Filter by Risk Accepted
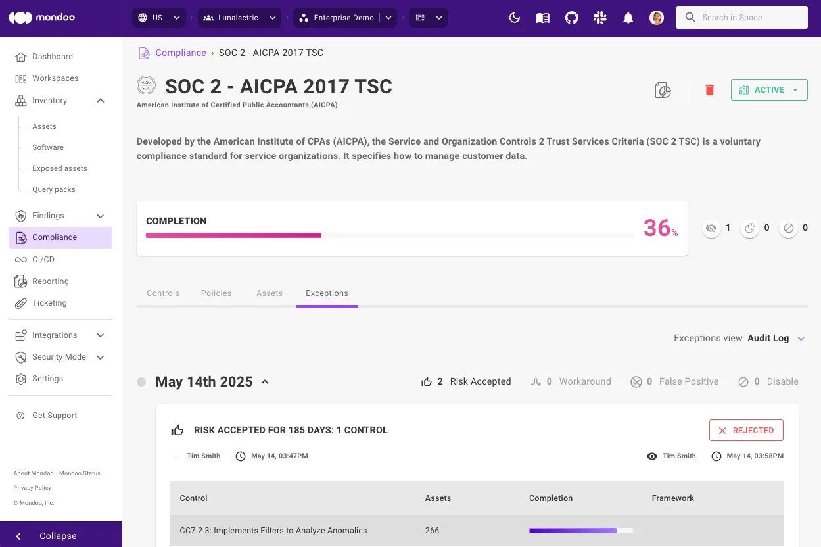Viewport: 821px width, 547px height. (x=466, y=381)
